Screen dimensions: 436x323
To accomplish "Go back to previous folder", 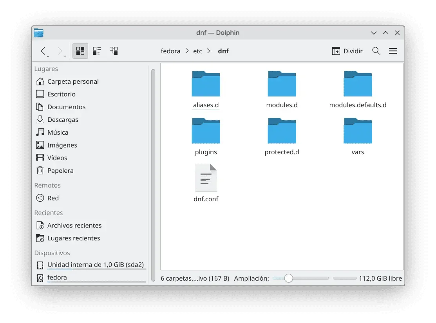I will [x=43, y=51].
